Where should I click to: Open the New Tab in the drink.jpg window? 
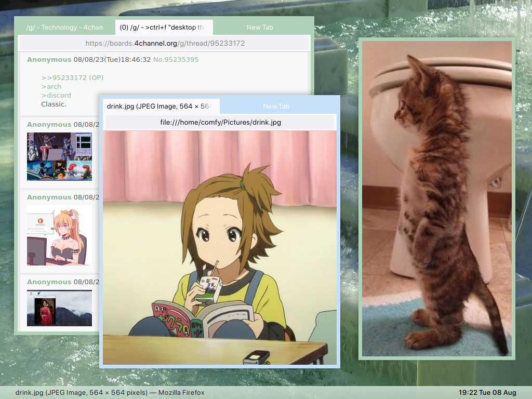(276, 106)
